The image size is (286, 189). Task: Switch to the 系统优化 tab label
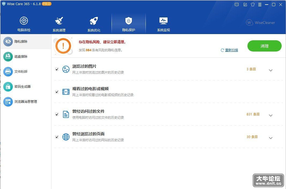pyautogui.click(x=94, y=30)
